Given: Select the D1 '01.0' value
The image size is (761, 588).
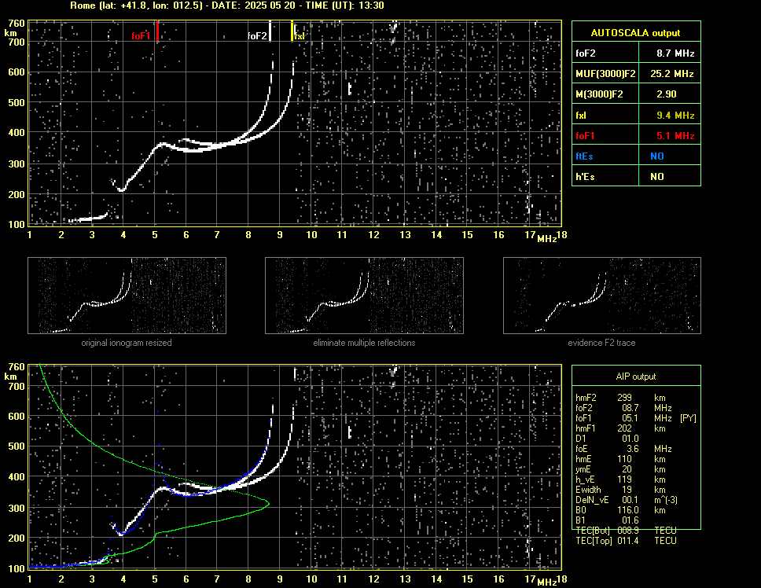Looking at the screenshot, I should [630, 439].
